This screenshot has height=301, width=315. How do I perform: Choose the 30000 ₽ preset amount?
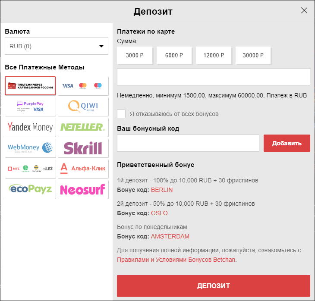pyautogui.click(x=253, y=55)
